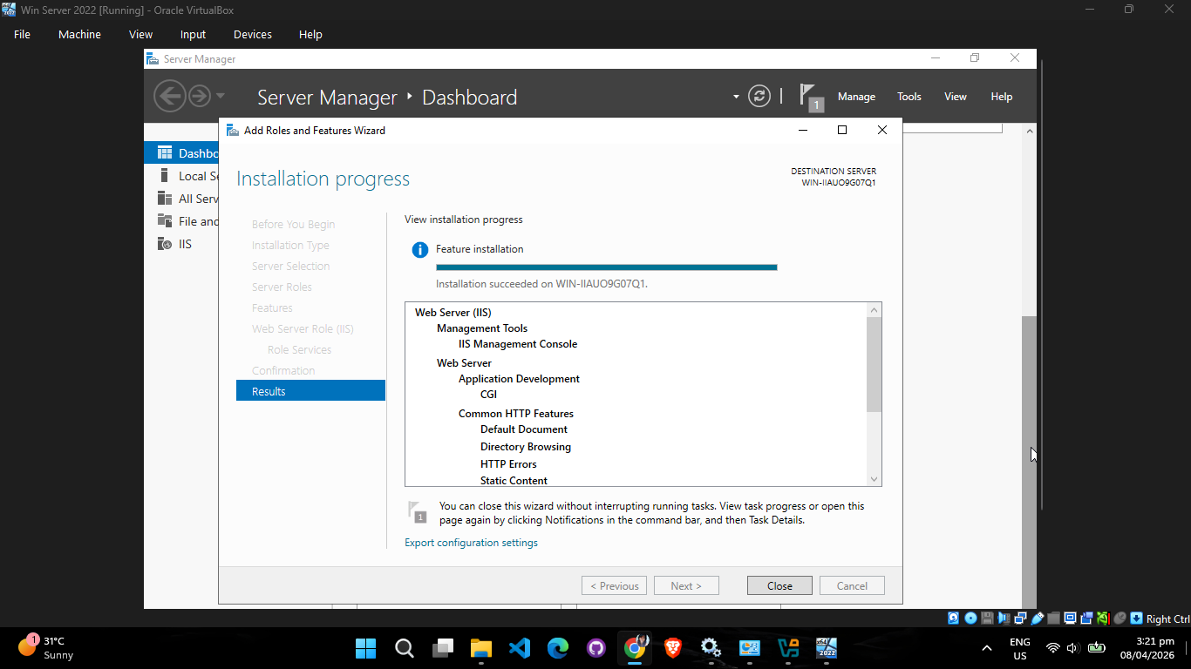This screenshot has height=669, width=1191.
Task: Select 'HTTP Errors' row
Action: (508, 464)
